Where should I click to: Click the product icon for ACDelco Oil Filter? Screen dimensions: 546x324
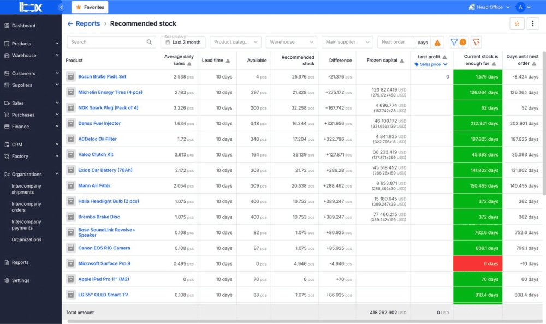(x=70, y=139)
